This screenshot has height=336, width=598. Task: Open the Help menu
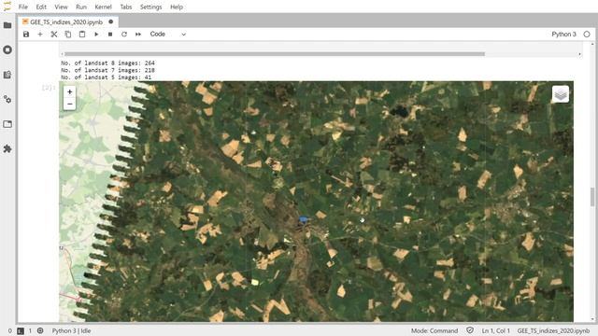click(x=177, y=7)
